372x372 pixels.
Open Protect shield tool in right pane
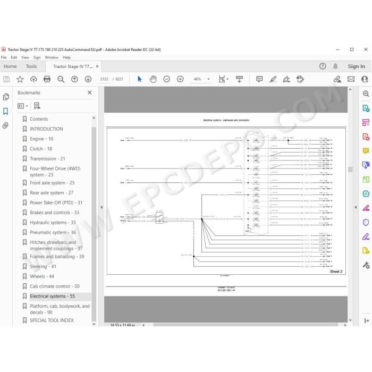[366, 222]
